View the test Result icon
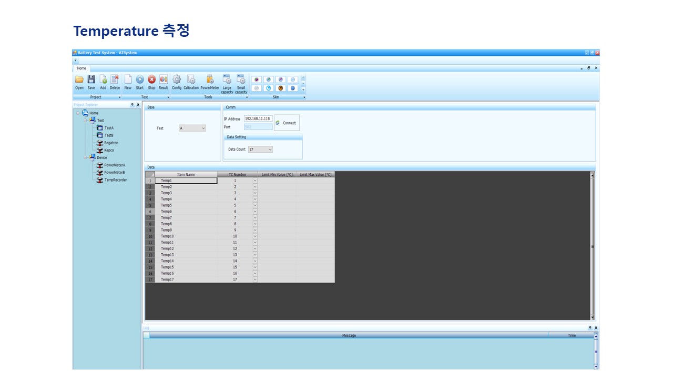The width and height of the screenshot is (673, 379). [164, 83]
